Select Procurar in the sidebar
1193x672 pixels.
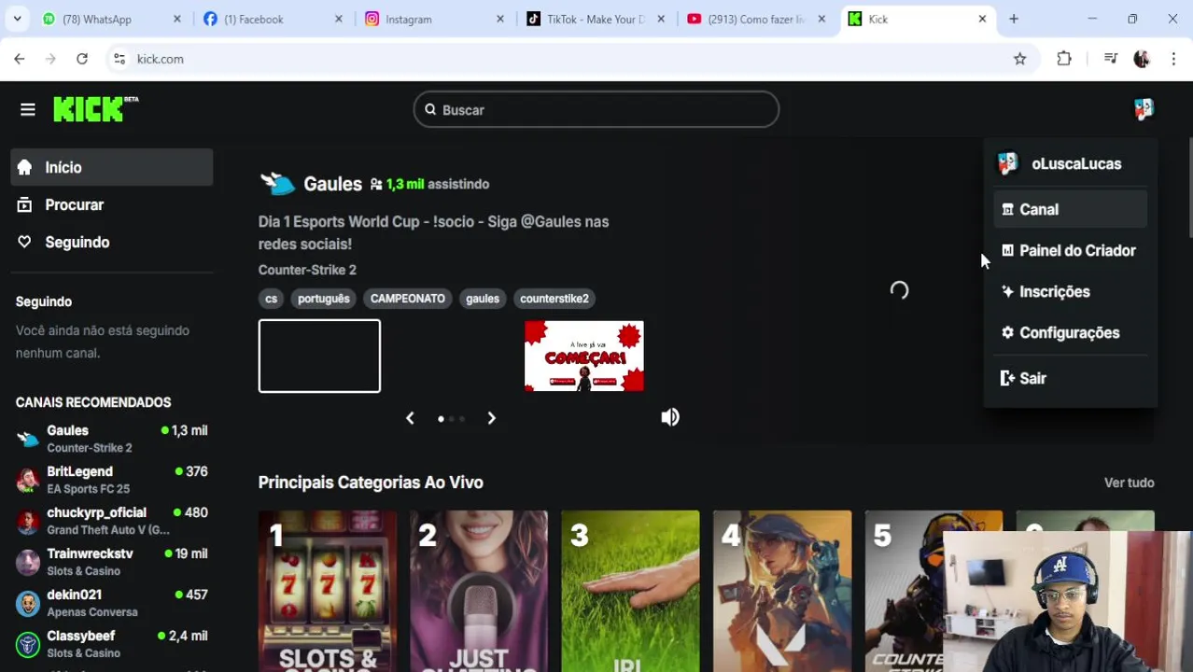(112, 205)
